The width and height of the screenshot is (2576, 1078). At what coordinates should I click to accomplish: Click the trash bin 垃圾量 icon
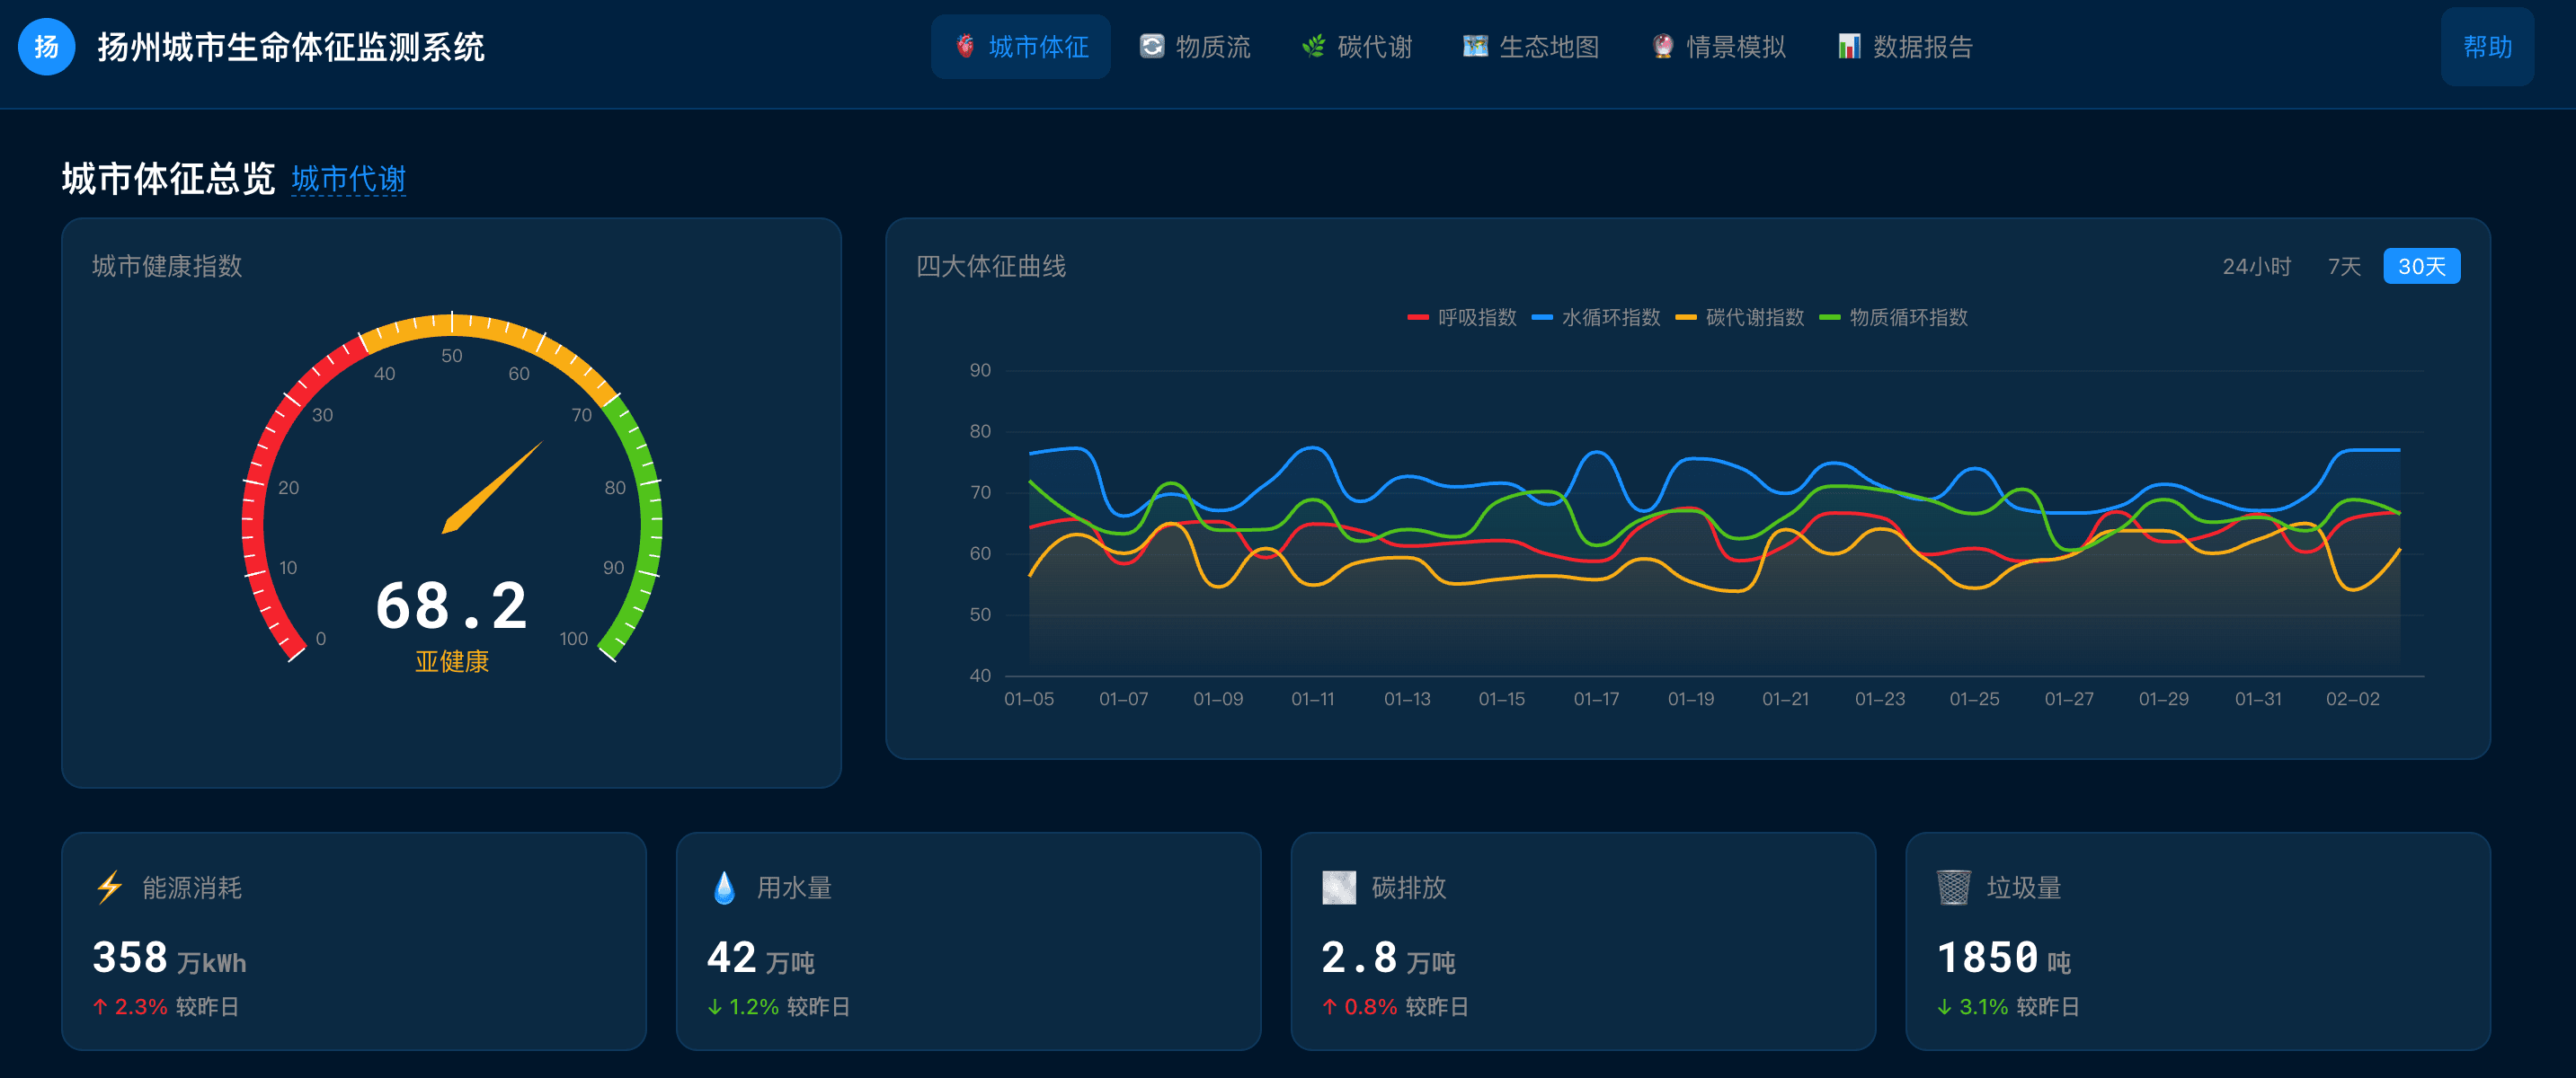pyautogui.click(x=1953, y=888)
